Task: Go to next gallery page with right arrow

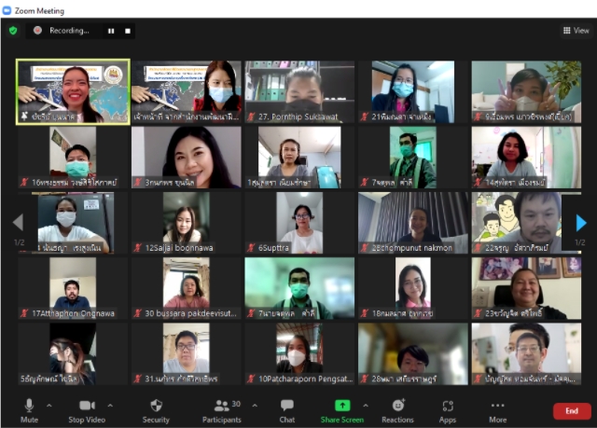Action: pos(581,222)
